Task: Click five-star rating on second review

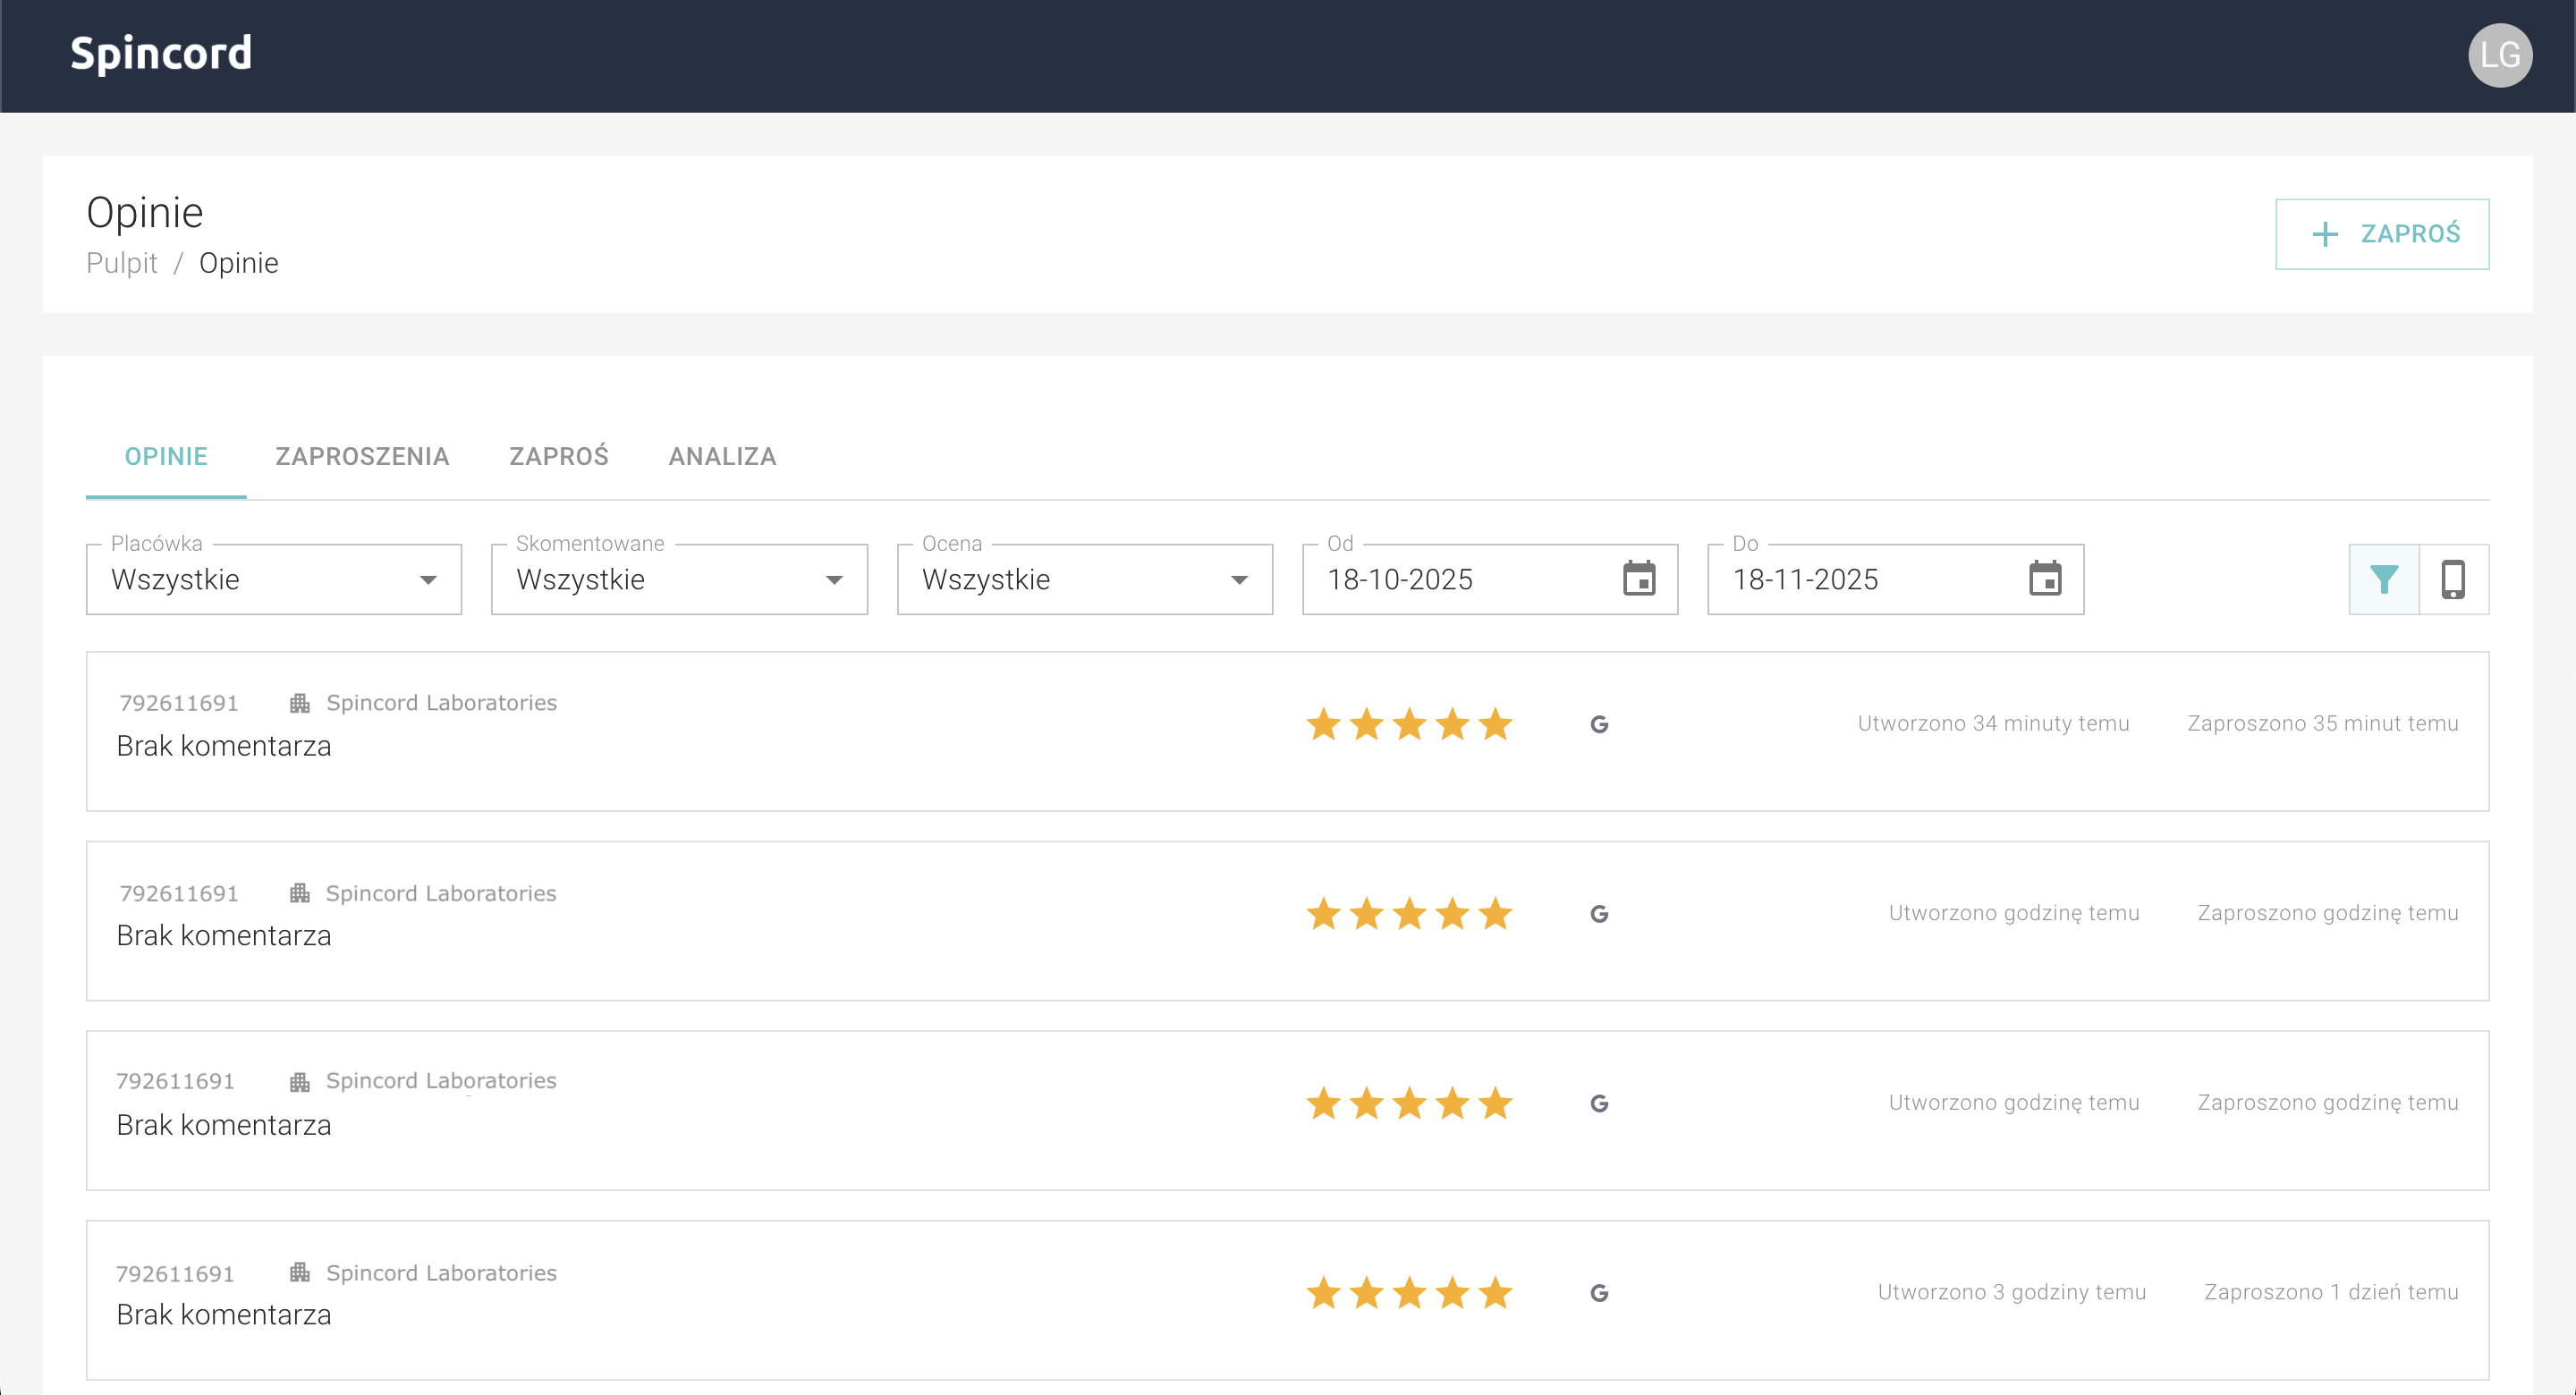Action: 1409,914
